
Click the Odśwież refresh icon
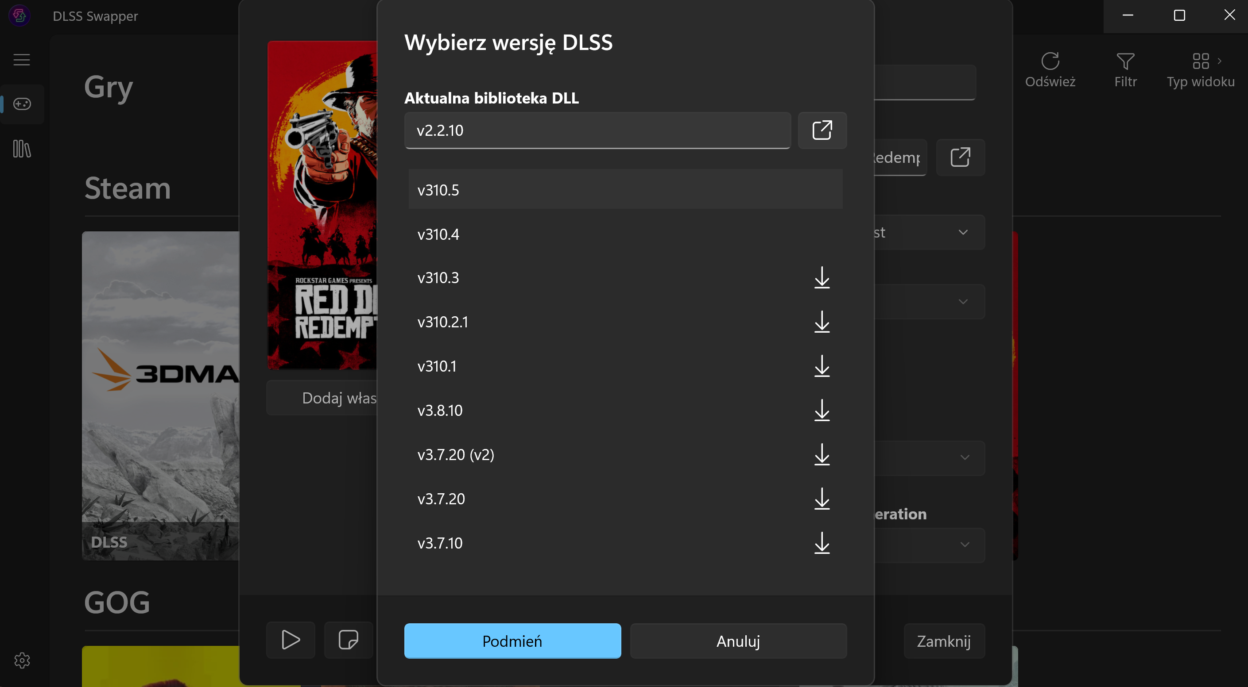coord(1050,61)
